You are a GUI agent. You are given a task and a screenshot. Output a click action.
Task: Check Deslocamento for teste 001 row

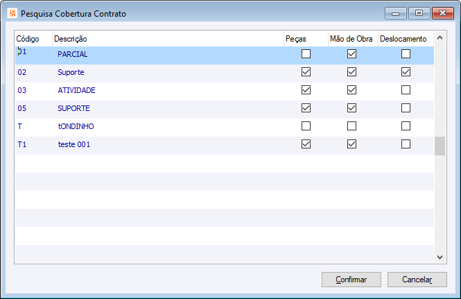[406, 144]
